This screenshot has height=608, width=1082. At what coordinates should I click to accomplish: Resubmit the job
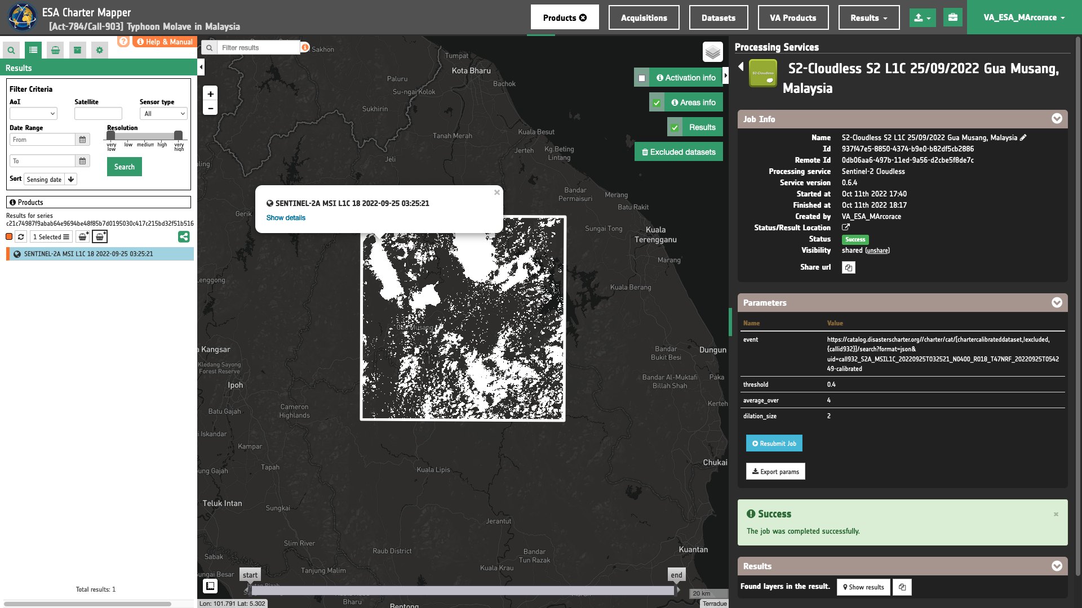tap(774, 444)
